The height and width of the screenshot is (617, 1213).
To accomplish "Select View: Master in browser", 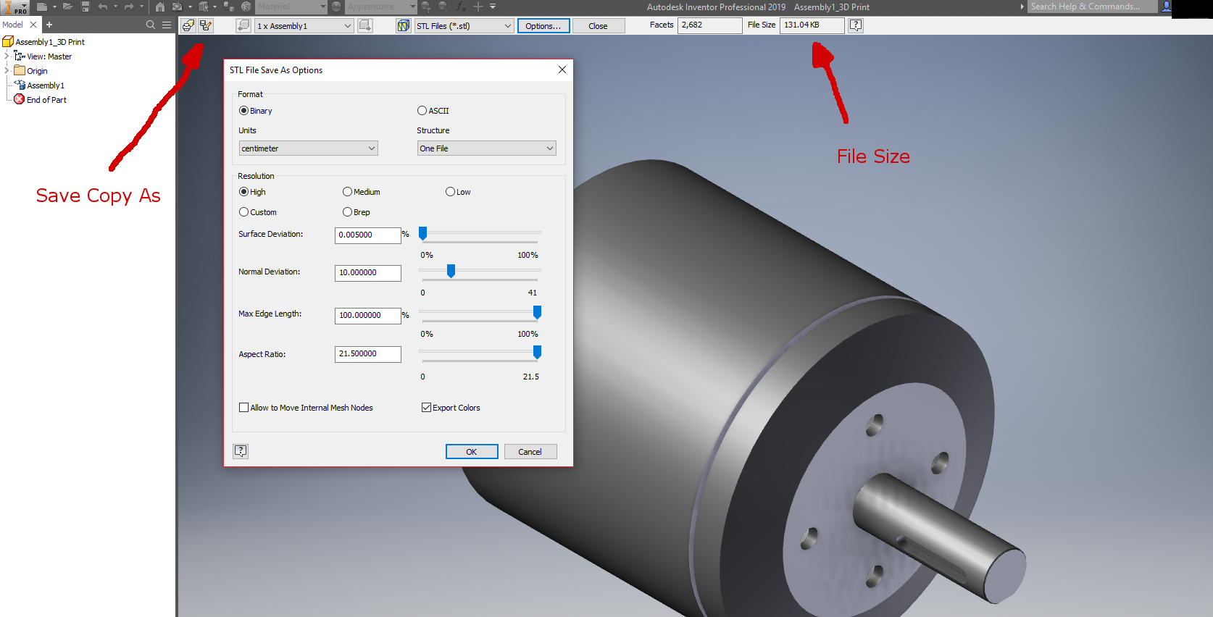I will 49,56.
